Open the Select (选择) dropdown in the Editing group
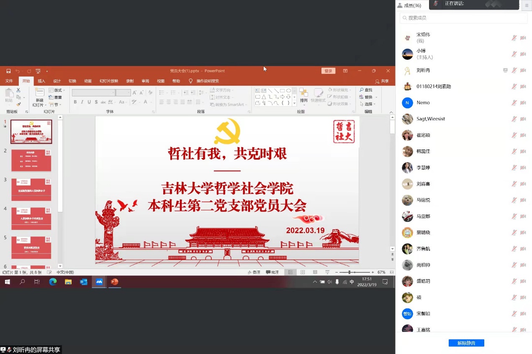Image resolution: width=532 pixels, height=354 pixels. click(x=368, y=104)
